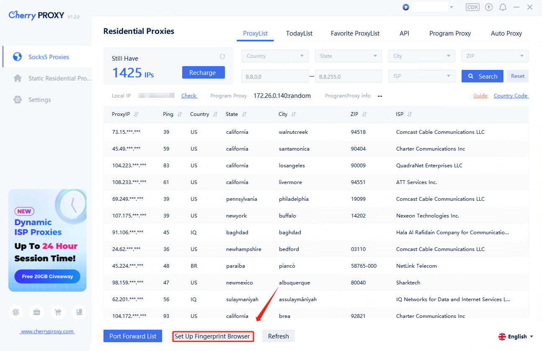Open the www.cherryproxy.com link

click(x=47, y=331)
